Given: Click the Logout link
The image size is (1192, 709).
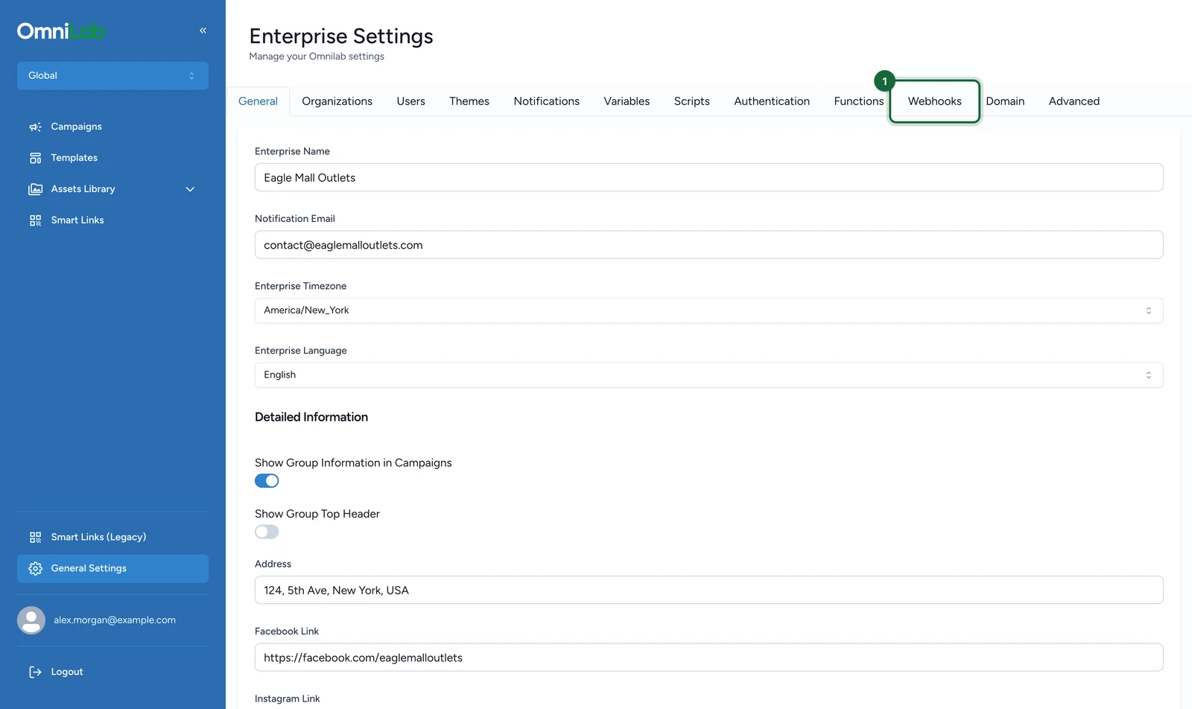Looking at the screenshot, I should 112,672.
